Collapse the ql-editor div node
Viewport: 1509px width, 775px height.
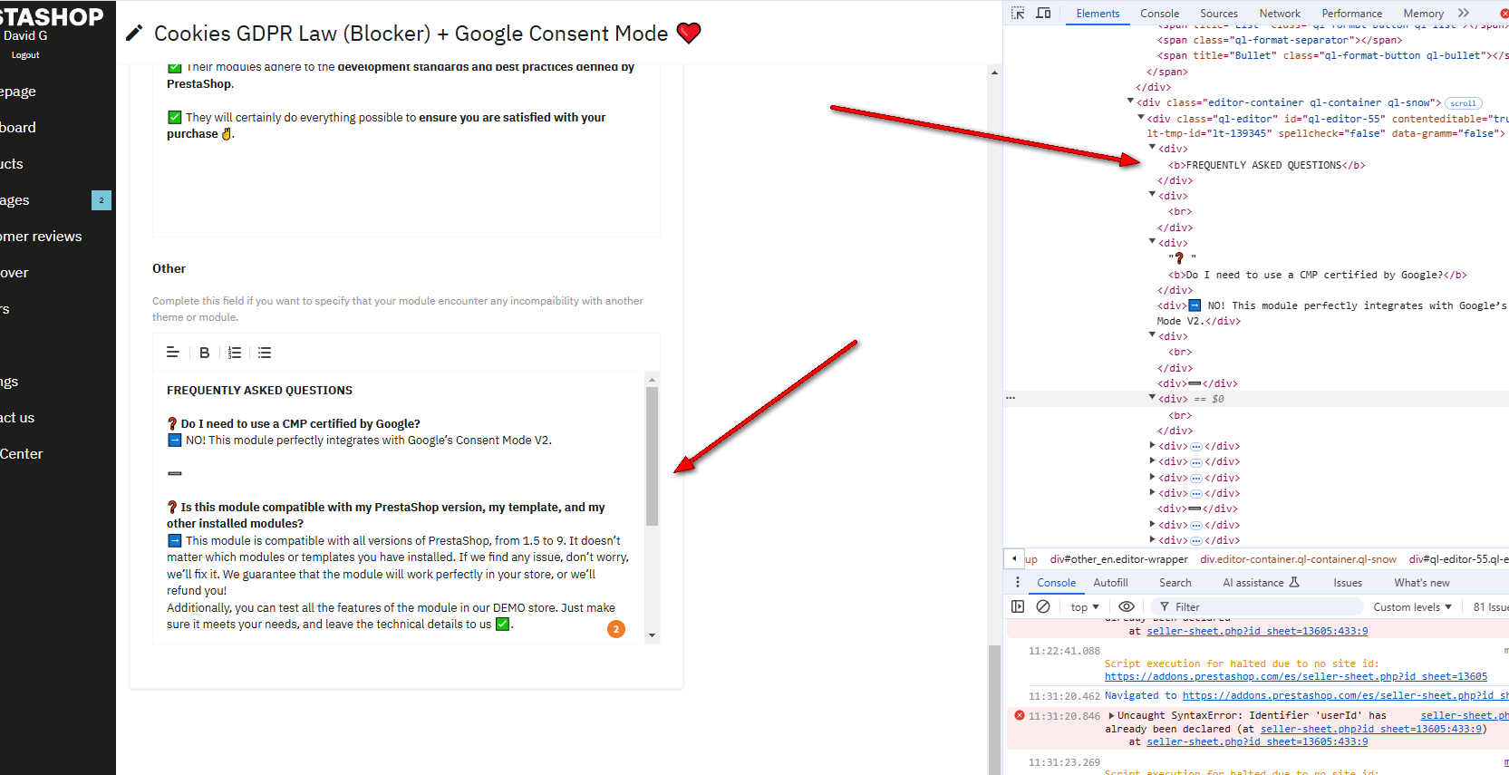pyautogui.click(x=1142, y=118)
